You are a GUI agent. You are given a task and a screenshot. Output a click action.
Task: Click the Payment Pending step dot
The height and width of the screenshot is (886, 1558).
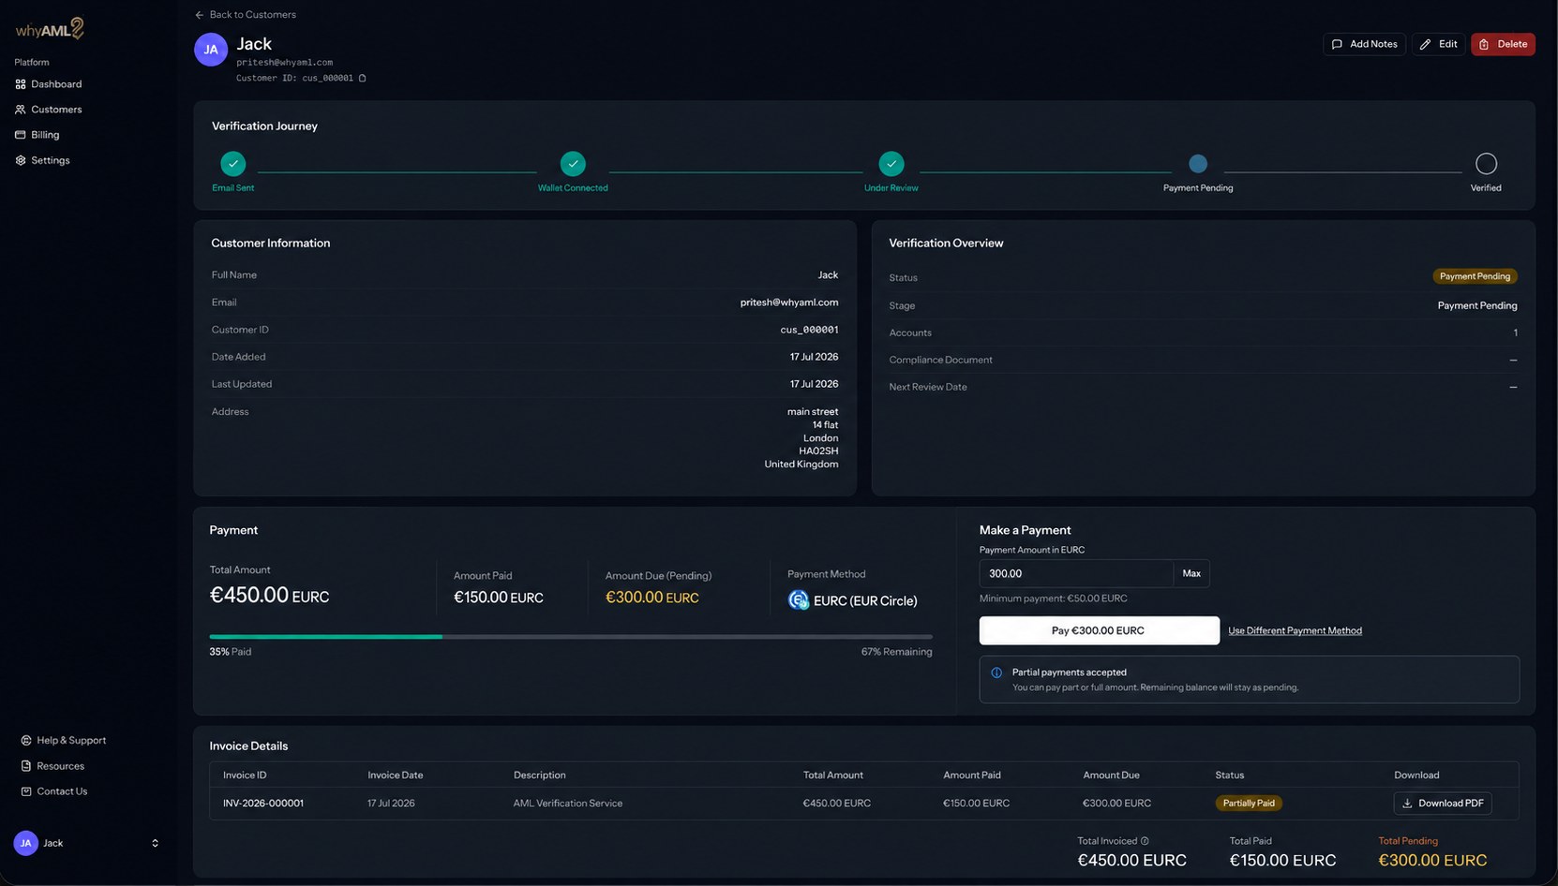tap(1198, 164)
